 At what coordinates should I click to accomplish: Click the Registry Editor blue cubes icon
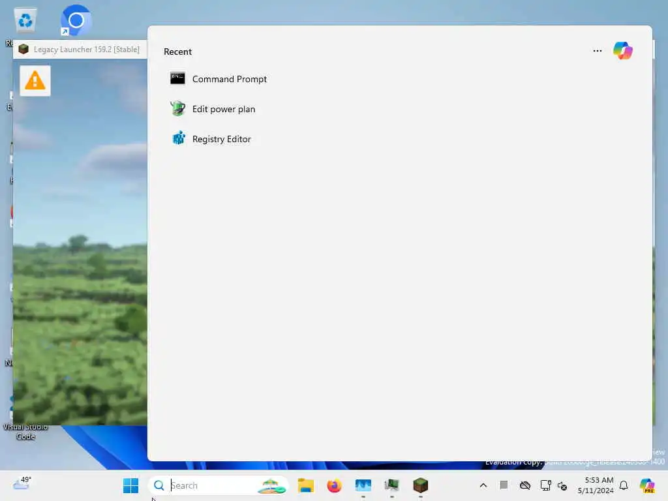click(x=179, y=138)
